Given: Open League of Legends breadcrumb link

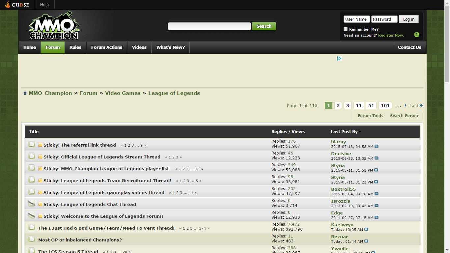Looking at the screenshot, I should [x=174, y=93].
